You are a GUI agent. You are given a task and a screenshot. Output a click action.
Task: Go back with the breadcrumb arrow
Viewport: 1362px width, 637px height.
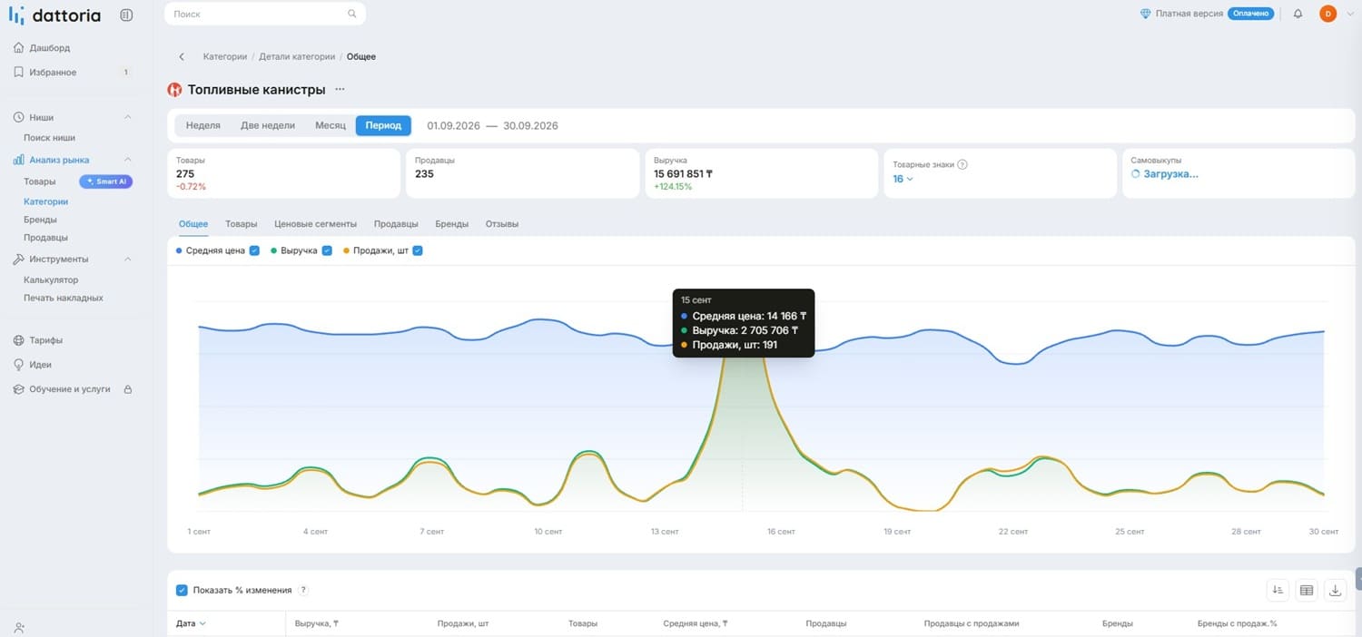(182, 56)
